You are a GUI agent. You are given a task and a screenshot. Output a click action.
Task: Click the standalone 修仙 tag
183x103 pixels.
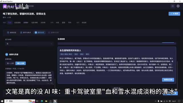click(x=82, y=54)
